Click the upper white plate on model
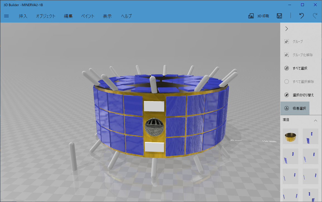The width and height of the screenshot is (322, 202). click(x=154, y=106)
